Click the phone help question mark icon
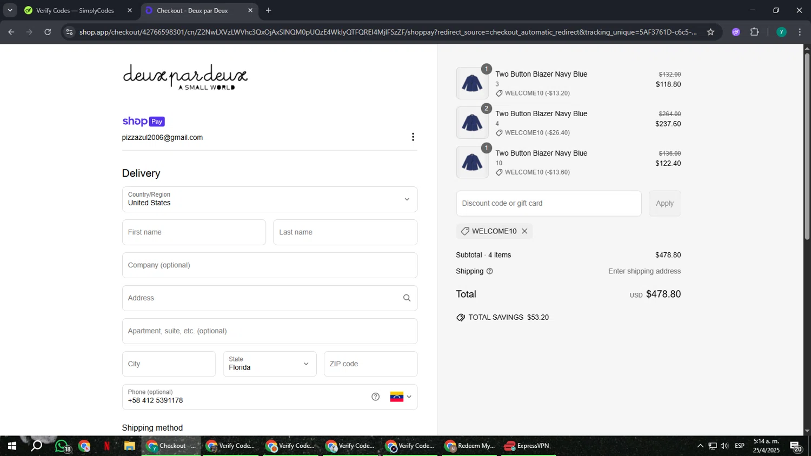 tap(376, 397)
